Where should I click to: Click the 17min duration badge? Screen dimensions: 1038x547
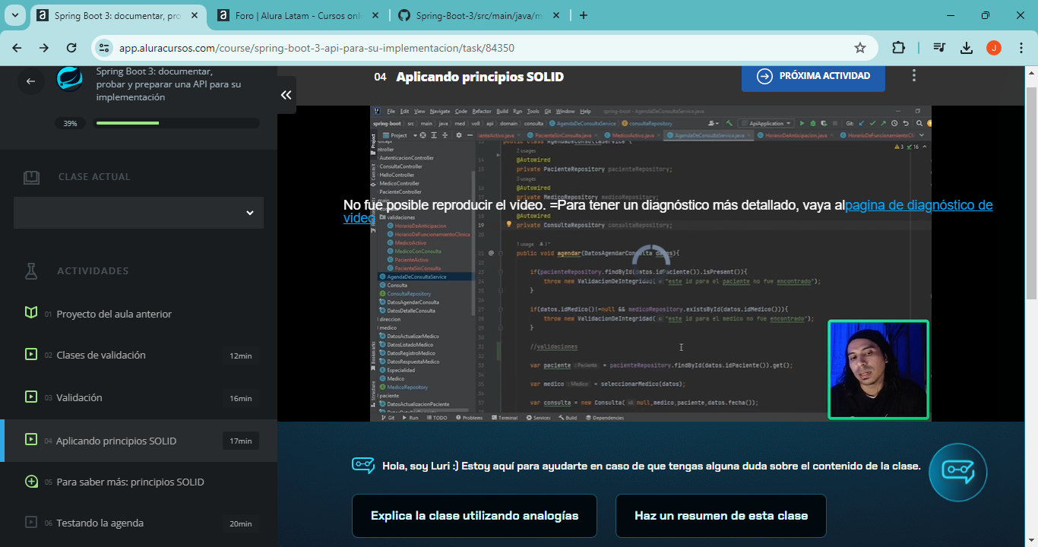point(241,441)
